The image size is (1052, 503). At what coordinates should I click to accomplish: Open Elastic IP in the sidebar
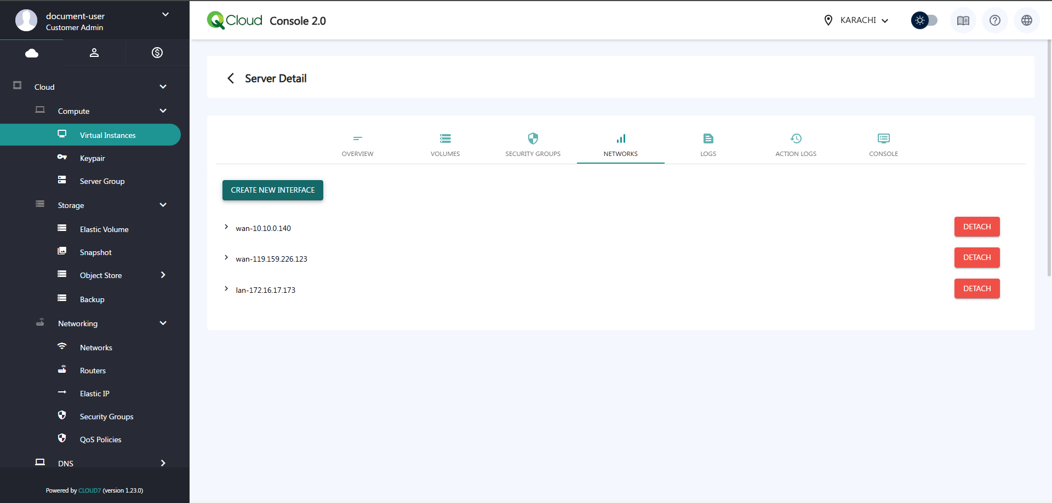pos(94,394)
